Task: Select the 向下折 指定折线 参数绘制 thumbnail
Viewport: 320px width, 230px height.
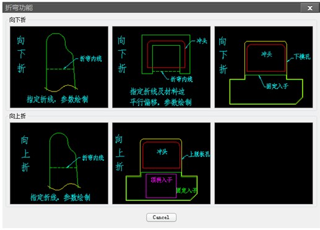Action: click(59, 67)
